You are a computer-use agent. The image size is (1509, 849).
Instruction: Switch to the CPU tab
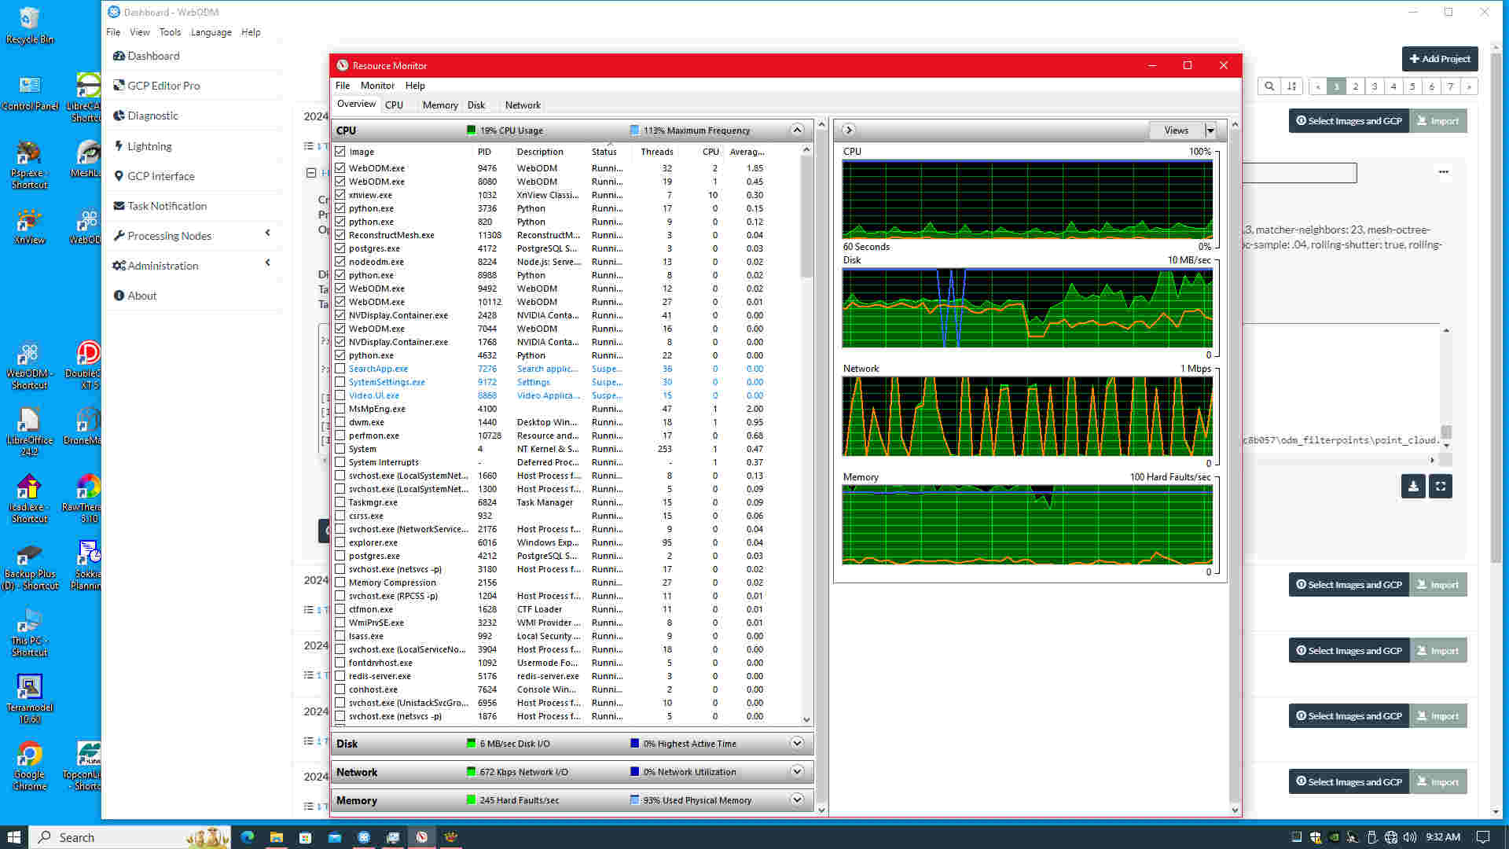(x=394, y=105)
